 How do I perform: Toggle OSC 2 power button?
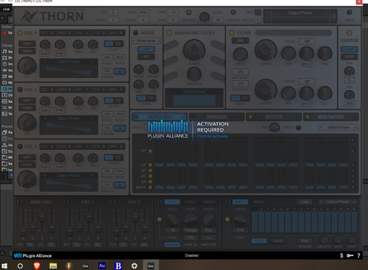pos(20,90)
